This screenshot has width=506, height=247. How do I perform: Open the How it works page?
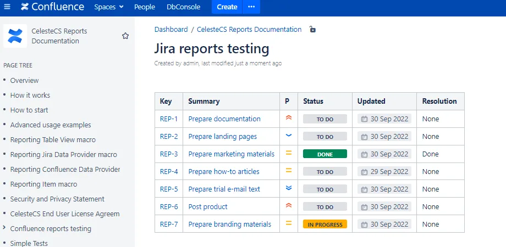pyautogui.click(x=30, y=96)
